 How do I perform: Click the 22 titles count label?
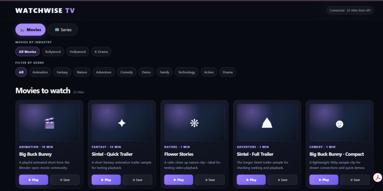pyautogui.click(x=79, y=92)
